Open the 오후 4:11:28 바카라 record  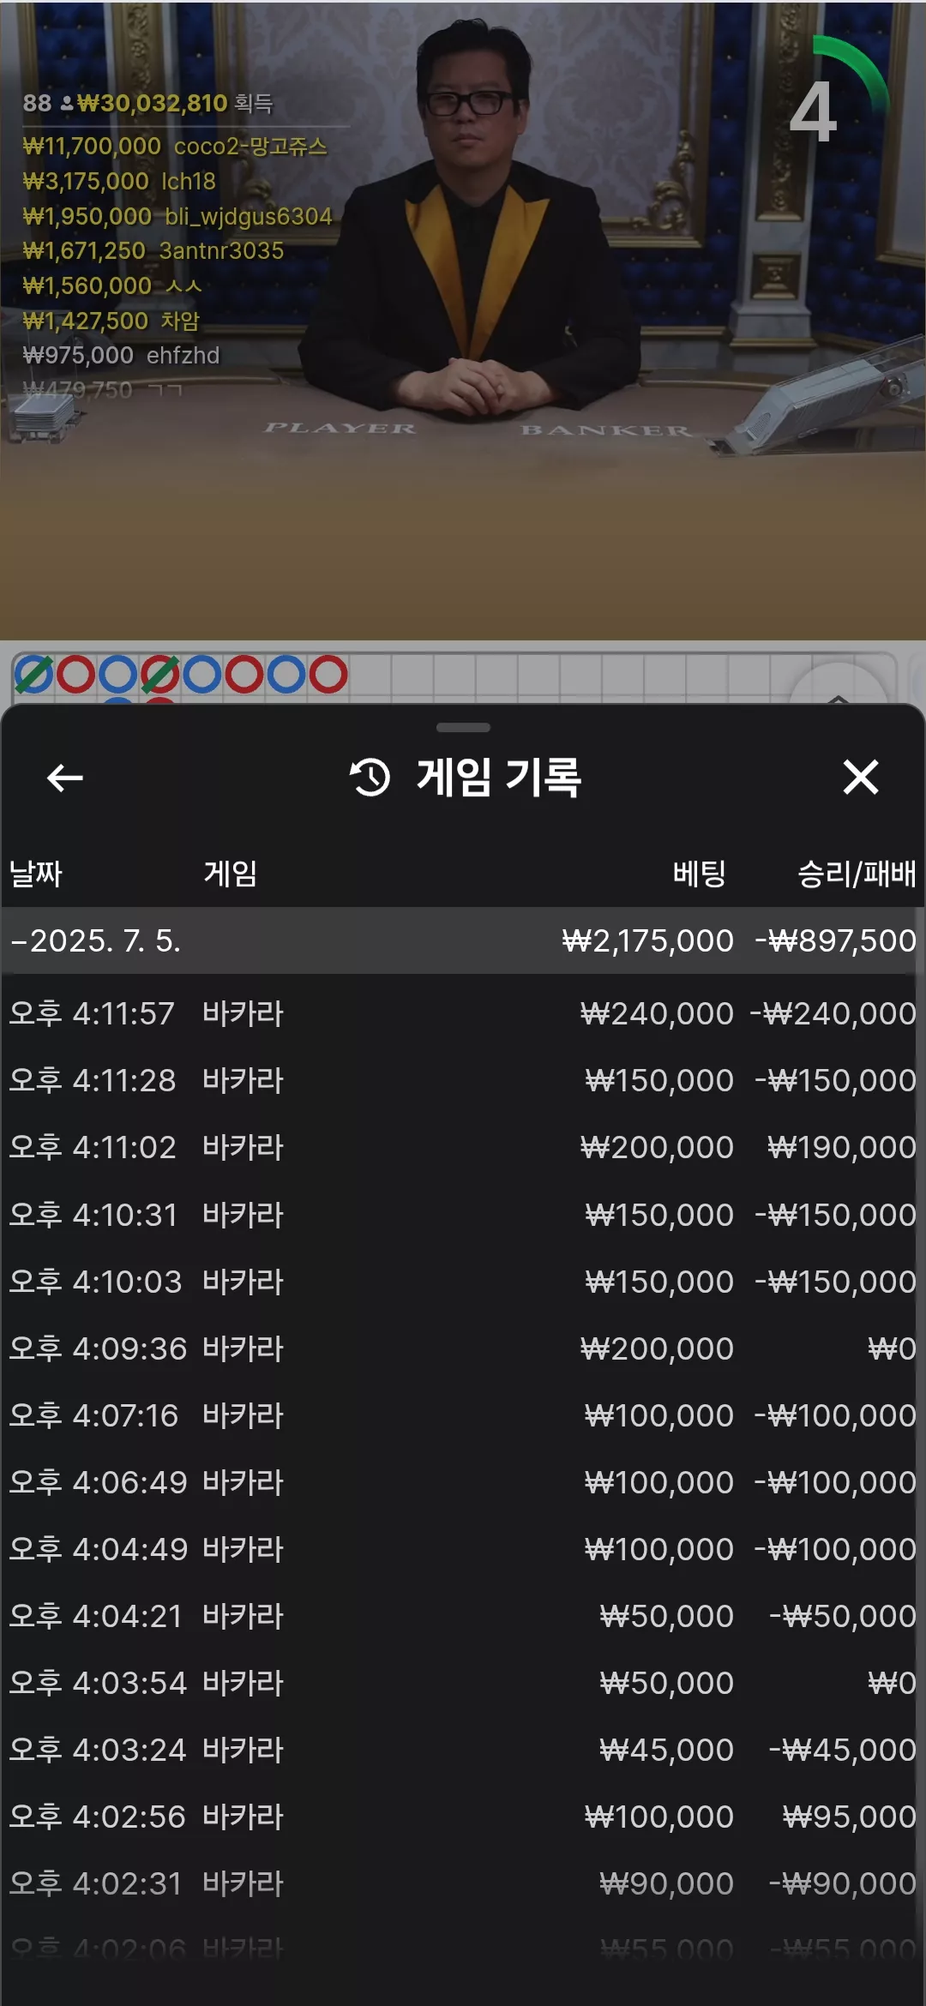click(463, 1080)
